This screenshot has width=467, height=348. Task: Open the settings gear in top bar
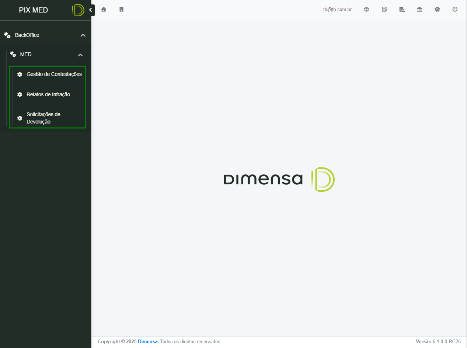click(x=437, y=10)
